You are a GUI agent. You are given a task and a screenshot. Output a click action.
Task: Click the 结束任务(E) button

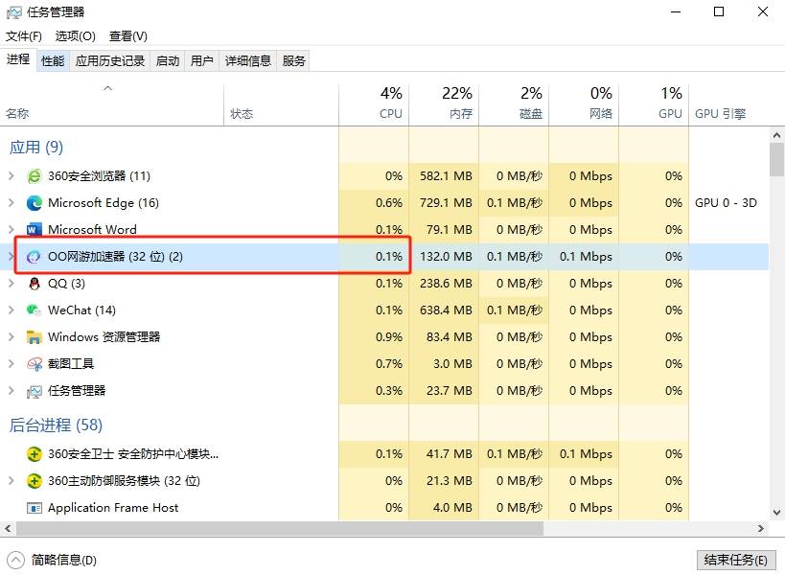735,560
